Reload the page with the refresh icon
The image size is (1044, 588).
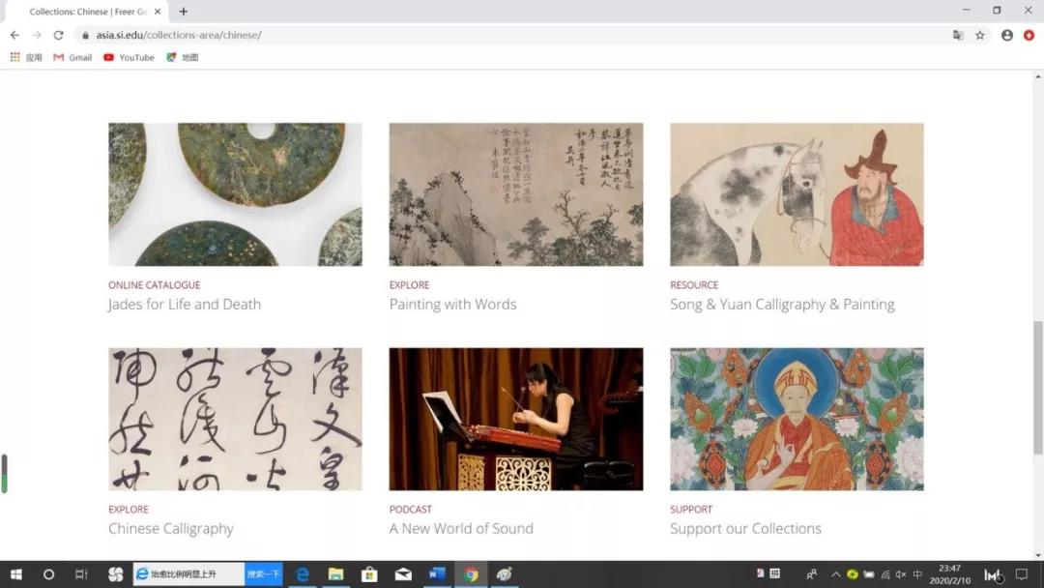click(x=58, y=35)
